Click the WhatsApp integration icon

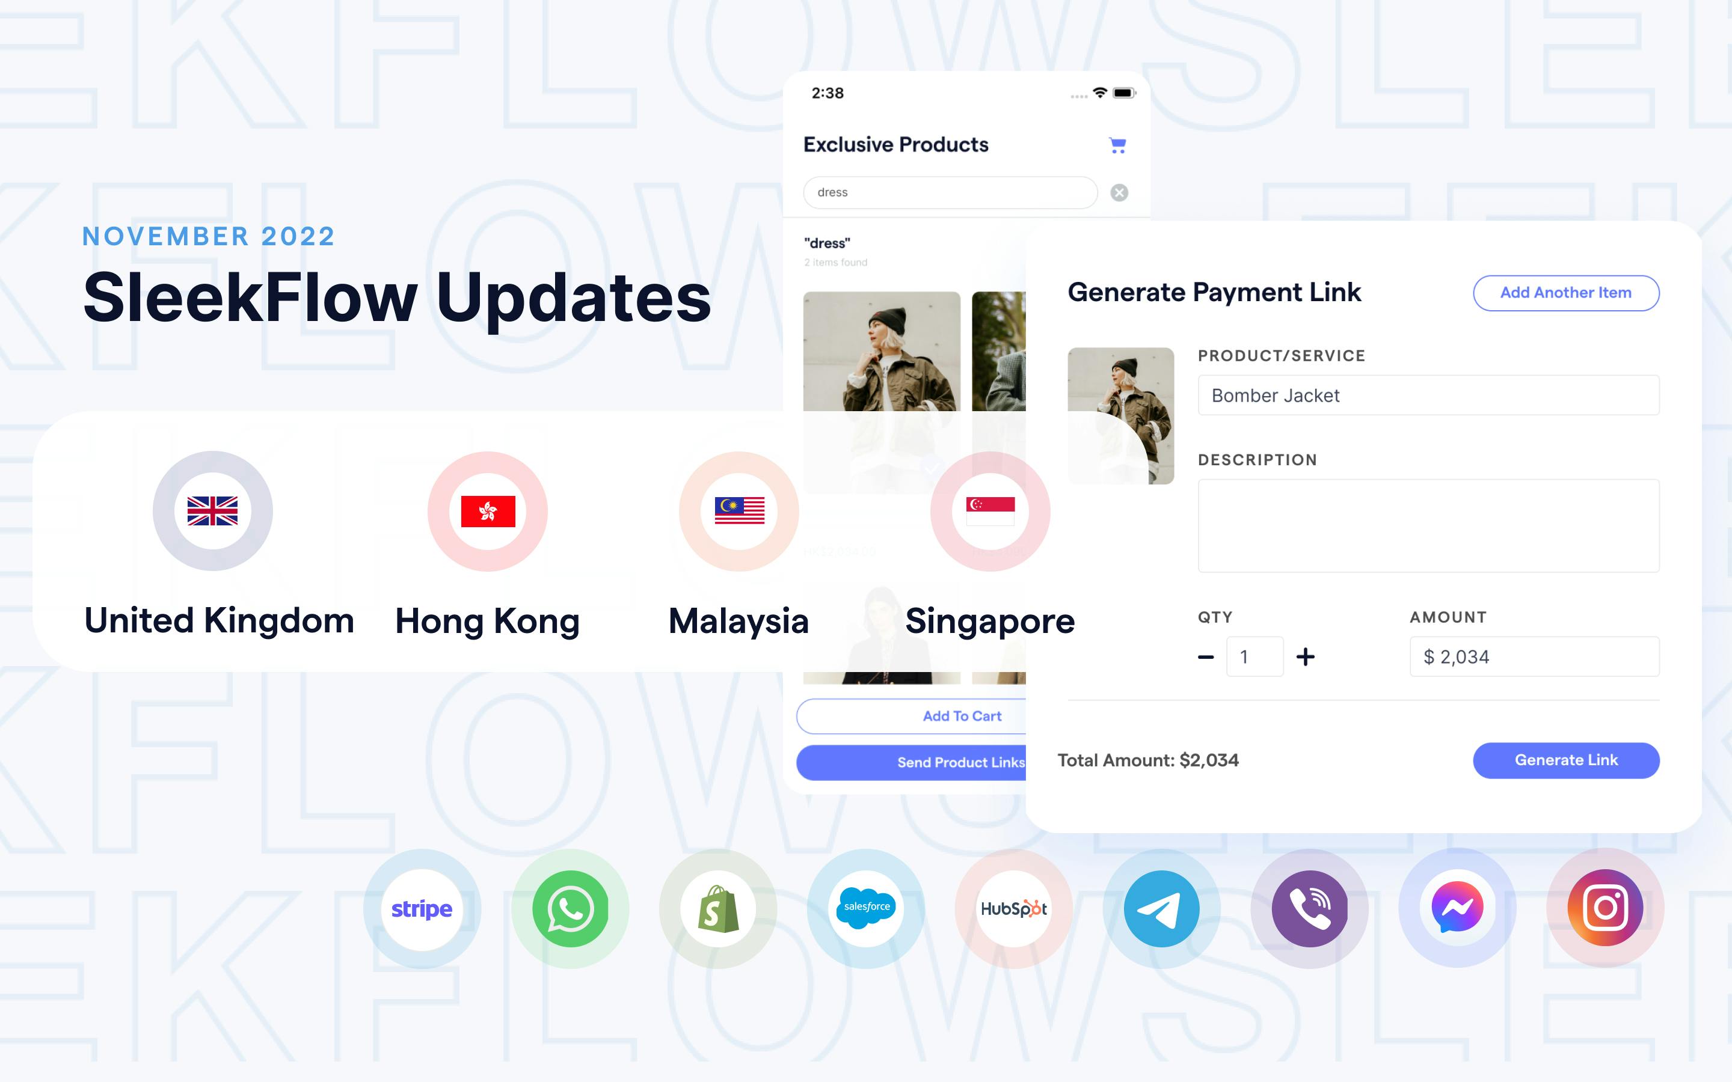570,909
